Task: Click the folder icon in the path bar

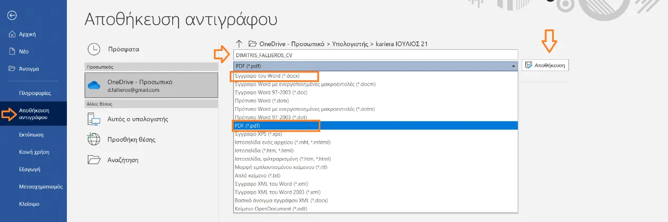Action: (x=252, y=44)
